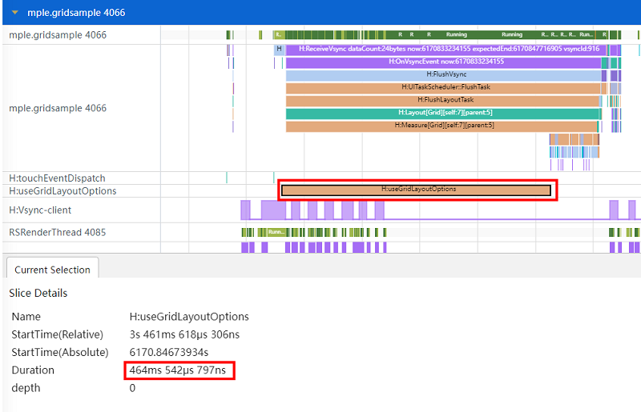The width and height of the screenshot is (641, 412).
Task: Click the small blue H slice before ReceiveVsync
Action: (x=280, y=49)
